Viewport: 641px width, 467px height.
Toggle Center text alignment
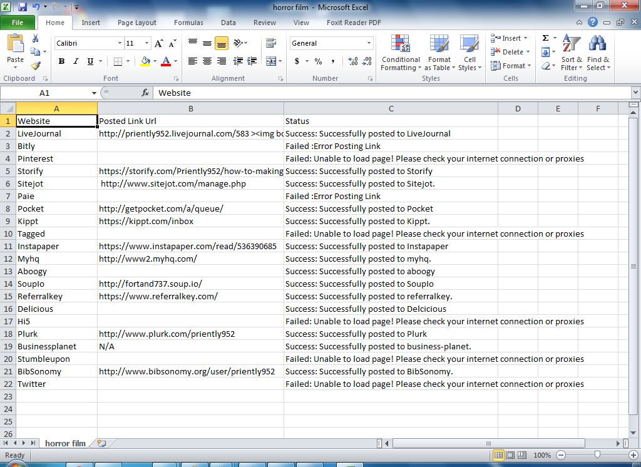[x=207, y=61]
